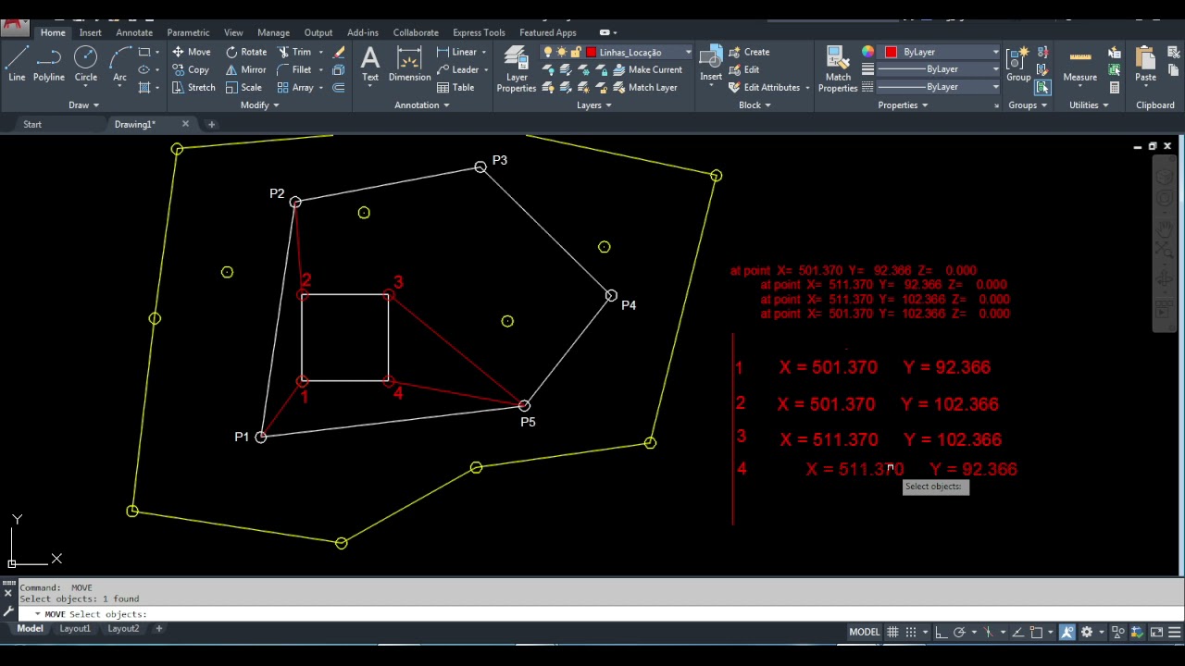This screenshot has height=666, width=1185.
Task: Open Layer Properties manager
Action: point(517,69)
